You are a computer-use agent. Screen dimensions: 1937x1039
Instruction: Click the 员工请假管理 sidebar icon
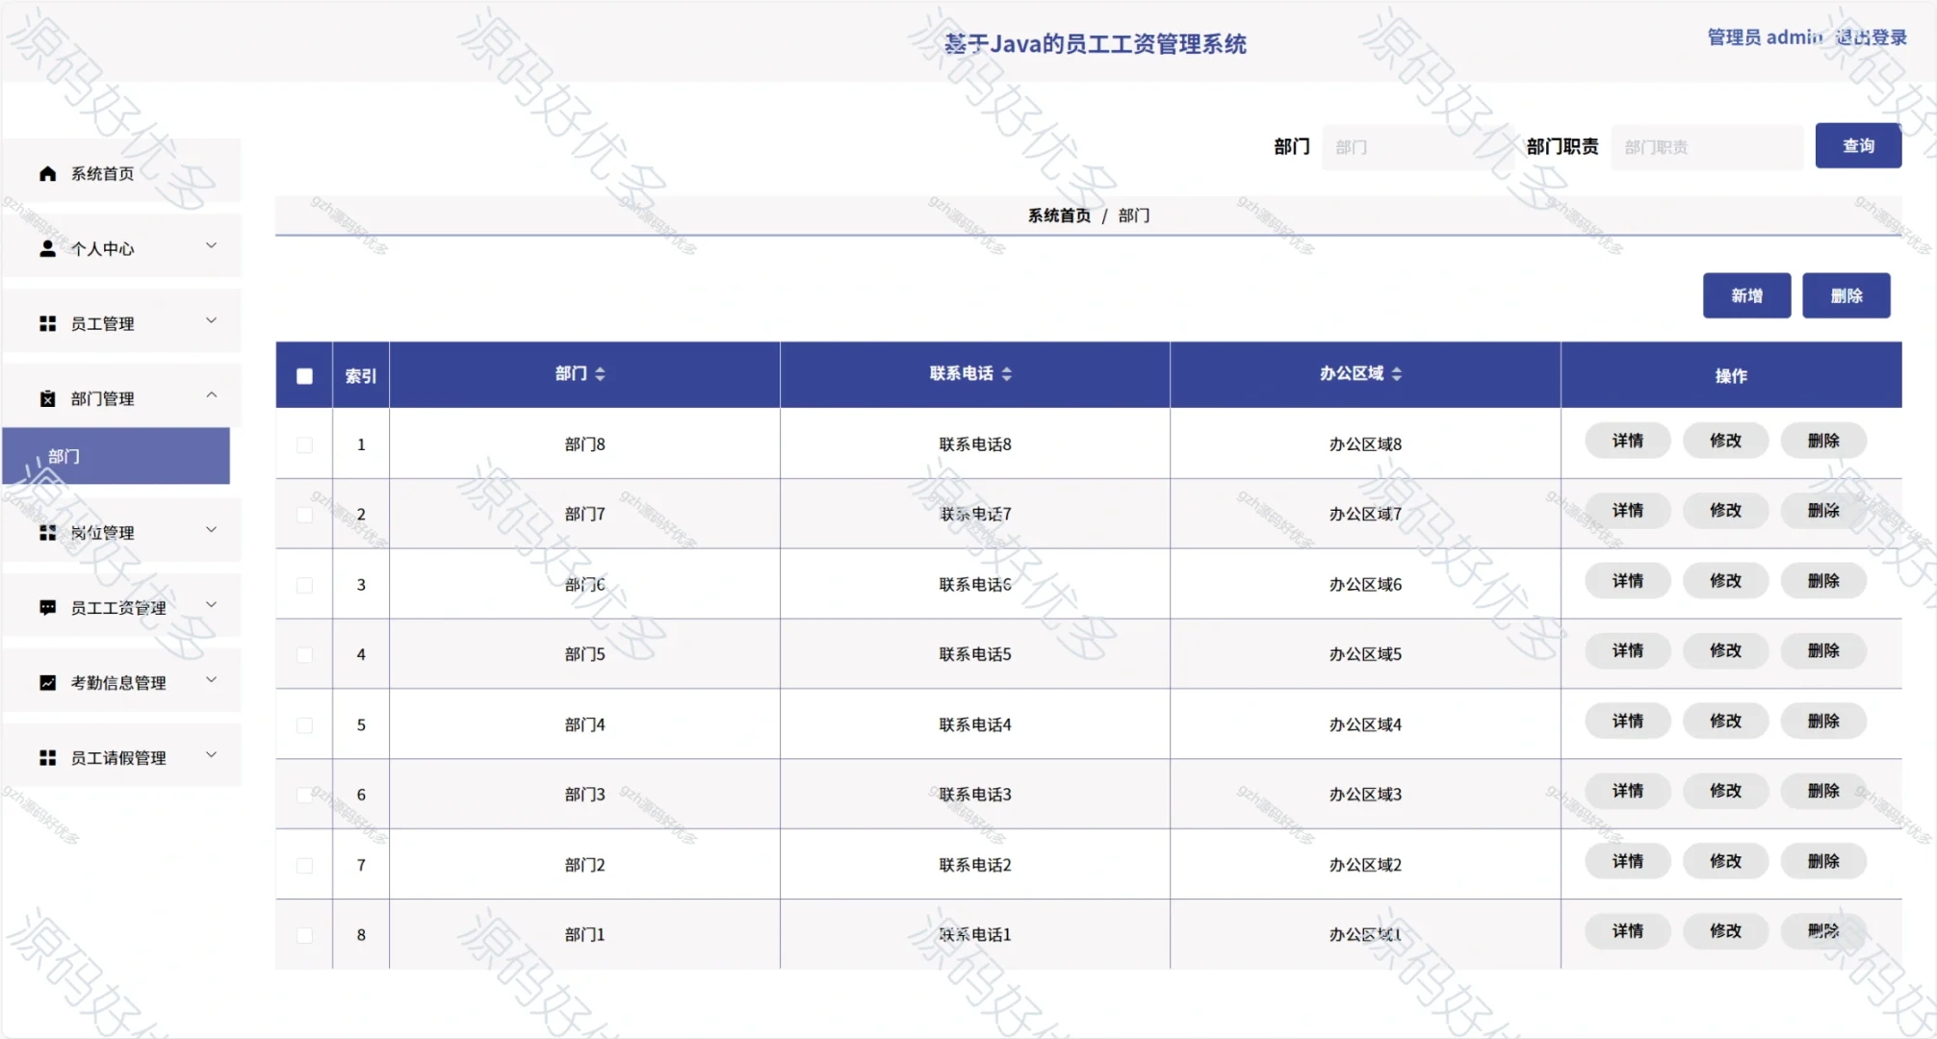coord(45,756)
